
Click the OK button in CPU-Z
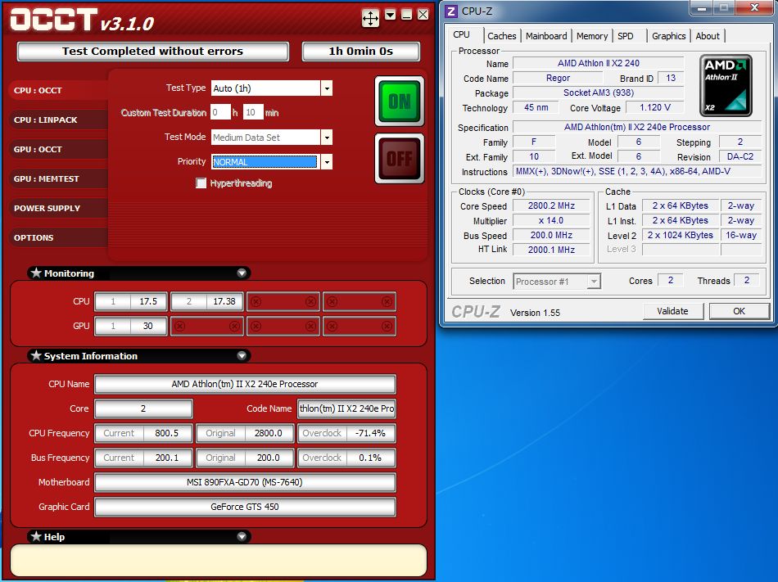click(x=740, y=311)
